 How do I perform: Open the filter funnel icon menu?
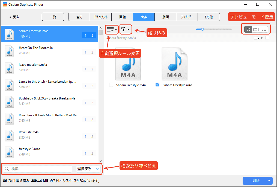click(123, 29)
